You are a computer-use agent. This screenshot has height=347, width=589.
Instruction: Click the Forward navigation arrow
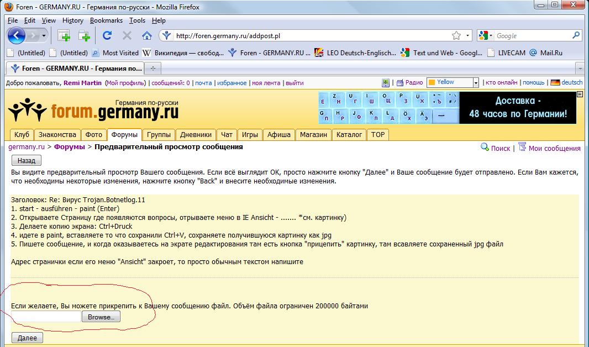coord(34,36)
